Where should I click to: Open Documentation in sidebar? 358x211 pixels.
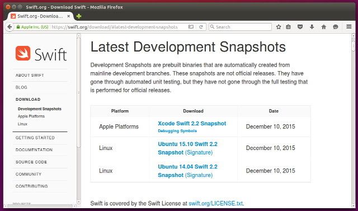34,150
